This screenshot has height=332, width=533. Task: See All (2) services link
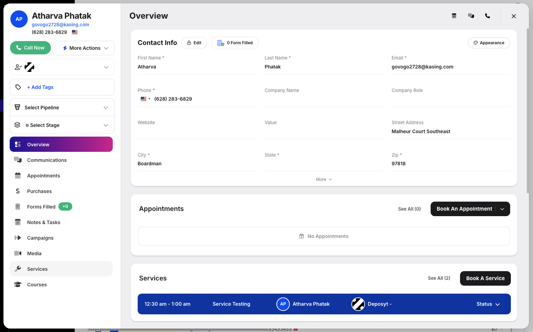(439, 278)
